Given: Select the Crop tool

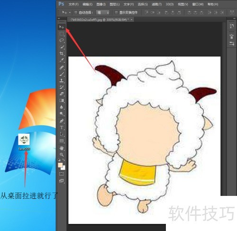Looking at the screenshot, I should 62,54.
